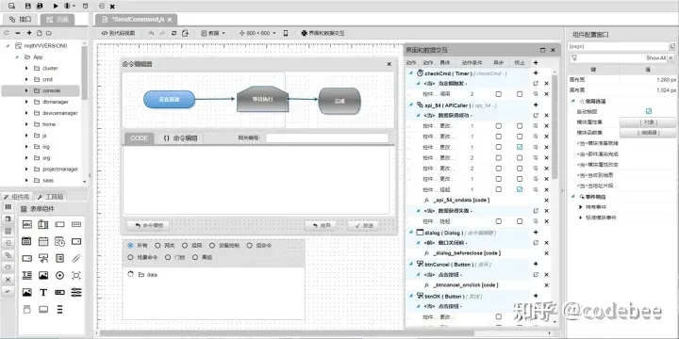The height and width of the screenshot is (339, 679).
Task: Click the plus icon above the project tree
Action: 29,33
